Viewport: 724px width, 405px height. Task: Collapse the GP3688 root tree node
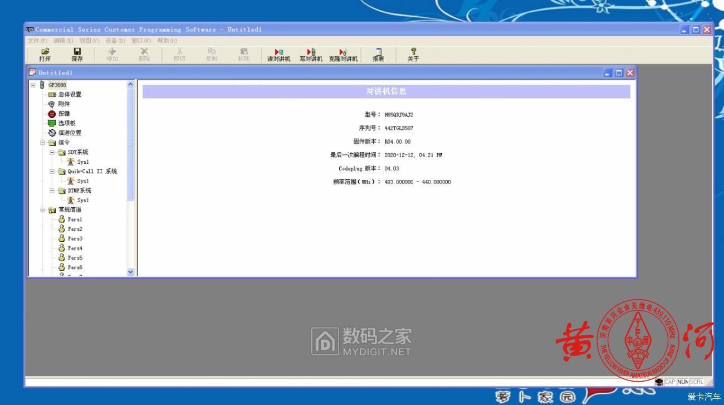click(34, 85)
